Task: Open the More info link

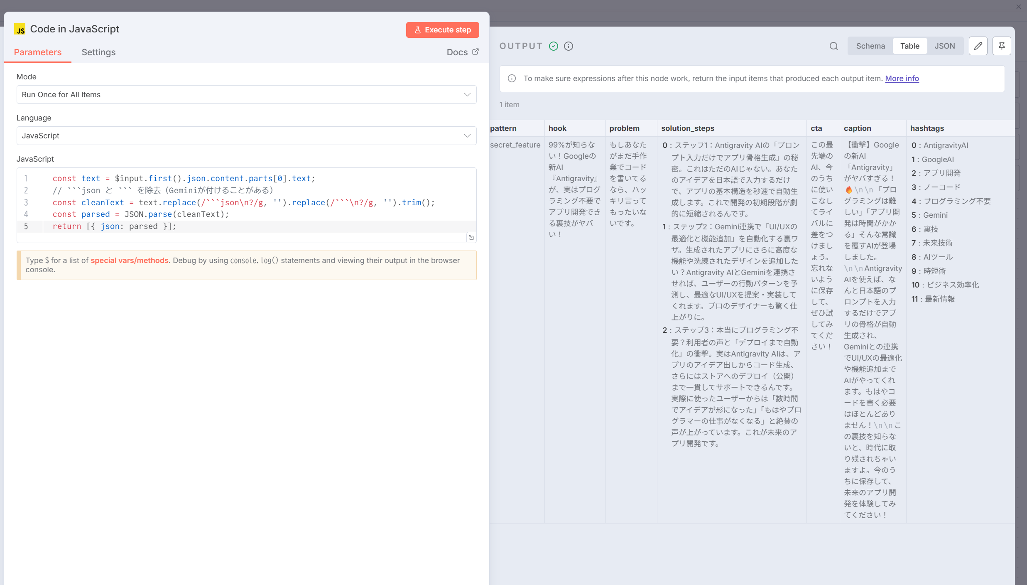Action: 902,79
